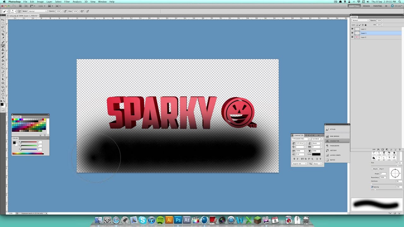This screenshot has height=227, width=404.
Task: Select the Eyedropper tool
Action: [x=3, y=38]
